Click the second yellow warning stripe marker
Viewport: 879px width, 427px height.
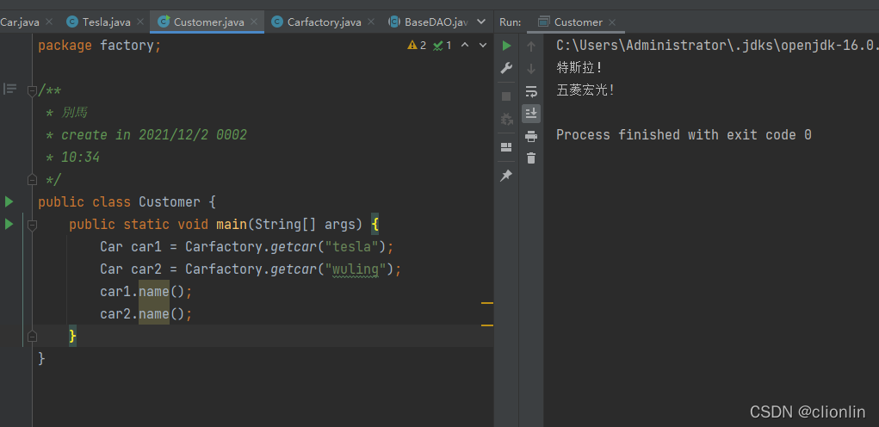[487, 325]
